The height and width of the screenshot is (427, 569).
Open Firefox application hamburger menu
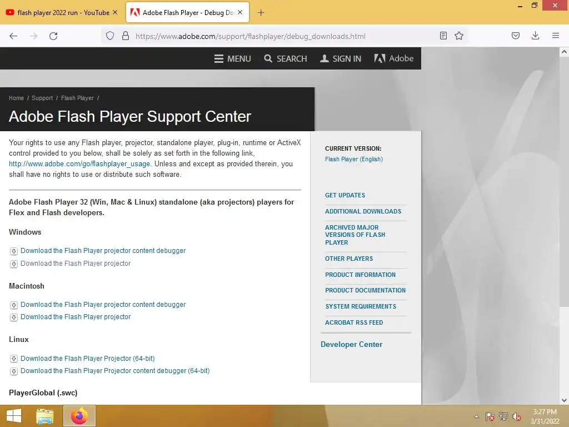(556, 36)
